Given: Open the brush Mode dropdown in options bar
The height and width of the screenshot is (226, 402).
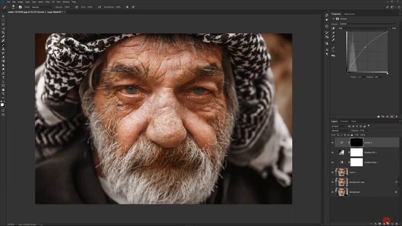Looking at the screenshot, I should [x=42, y=7].
